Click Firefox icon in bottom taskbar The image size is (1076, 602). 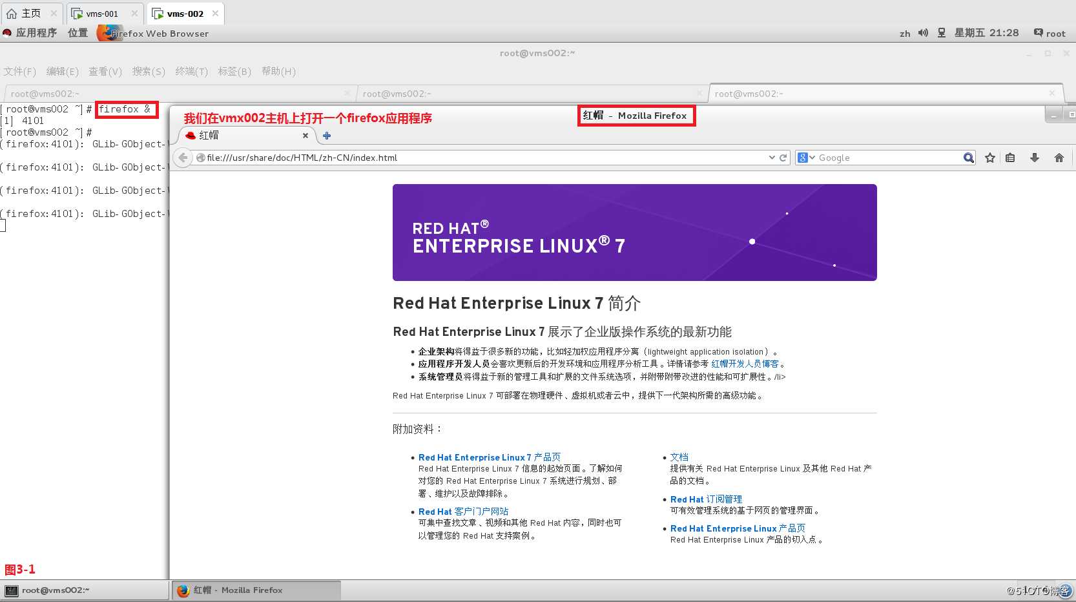(x=183, y=590)
